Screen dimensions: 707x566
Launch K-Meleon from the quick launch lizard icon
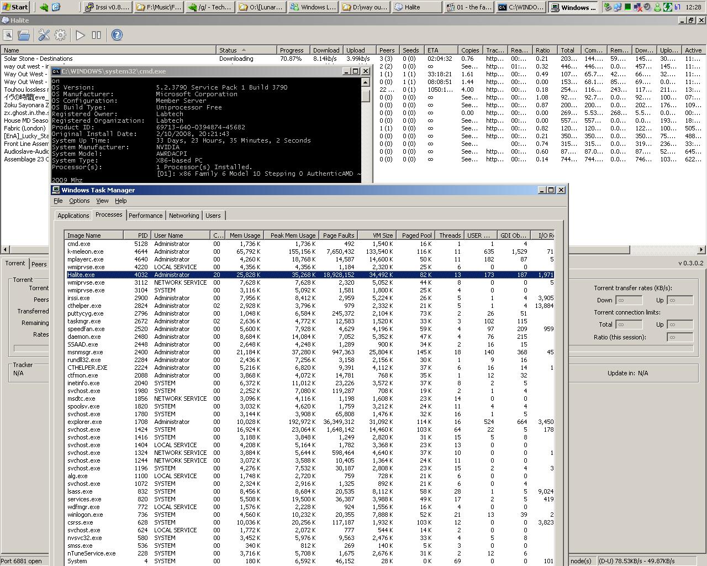coord(44,7)
